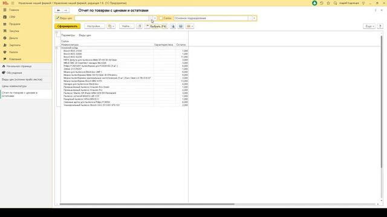
Task: Select the Bosch BGS 42230 row
Action: coord(125,57)
